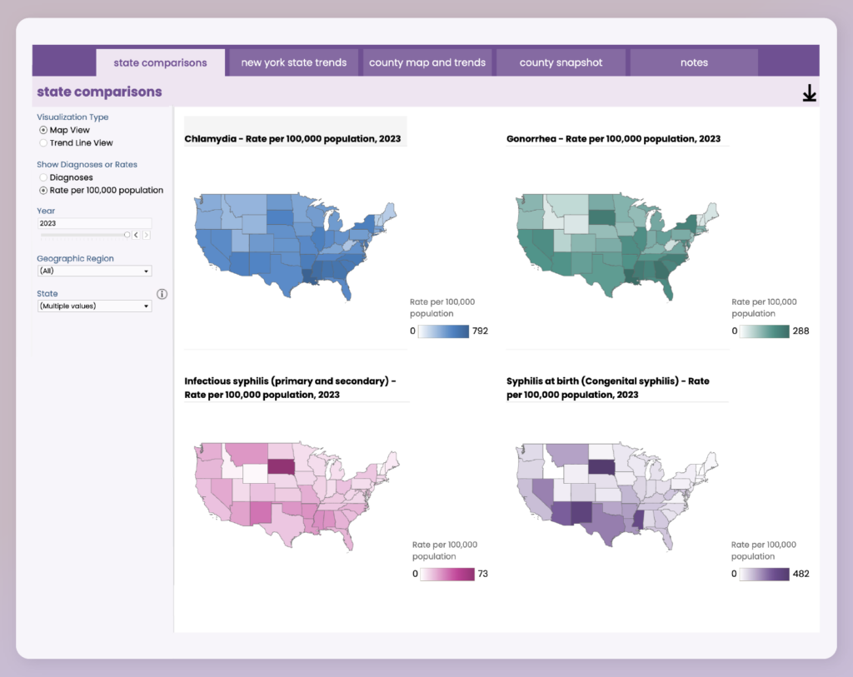Click the Congenital syphilis purple legend bar
Screen dimensions: 853x677
[x=765, y=575]
